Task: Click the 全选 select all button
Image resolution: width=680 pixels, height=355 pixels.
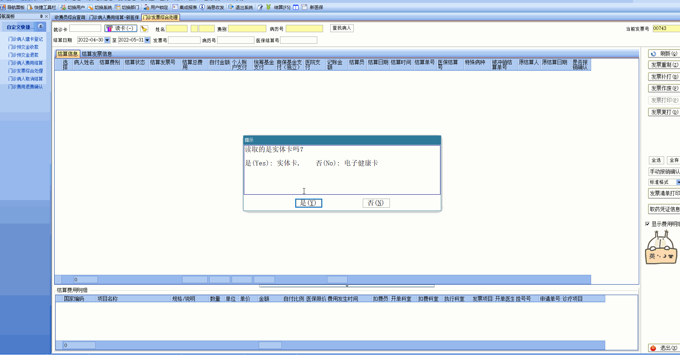Action: [656, 160]
